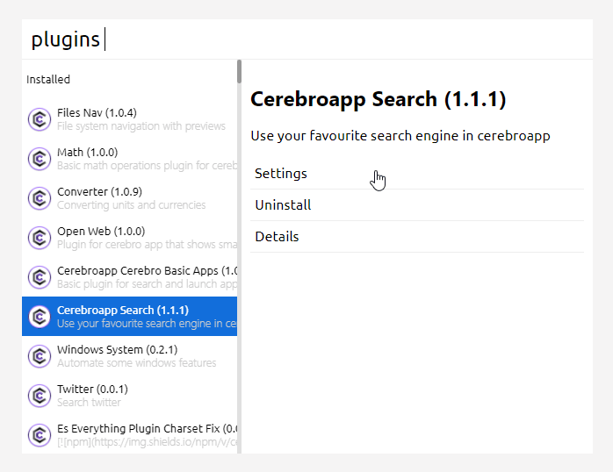Click 'Converting units and currencies' subtitle
This screenshot has width=613, height=472.
click(x=132, y=205)
